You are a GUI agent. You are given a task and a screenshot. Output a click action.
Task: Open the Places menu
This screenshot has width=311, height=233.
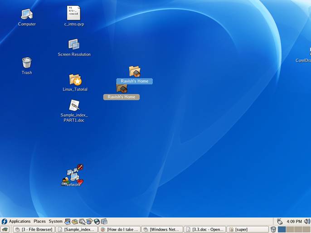[39, 221]
